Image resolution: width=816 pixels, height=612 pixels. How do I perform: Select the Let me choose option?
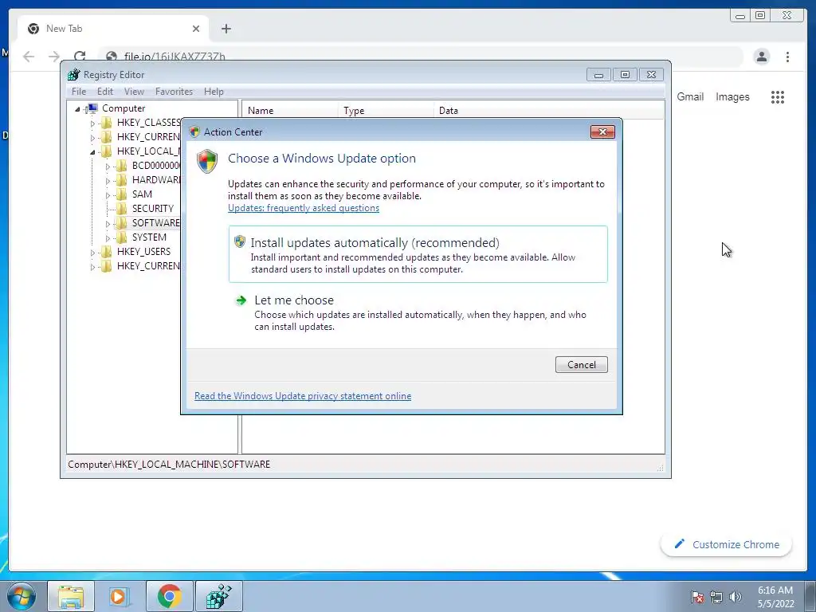pos(418,312)
